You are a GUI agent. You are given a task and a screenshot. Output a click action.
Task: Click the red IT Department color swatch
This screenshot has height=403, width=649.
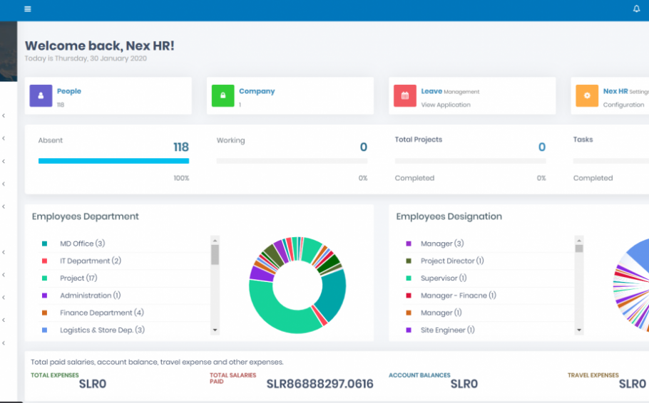click(44, 261)
